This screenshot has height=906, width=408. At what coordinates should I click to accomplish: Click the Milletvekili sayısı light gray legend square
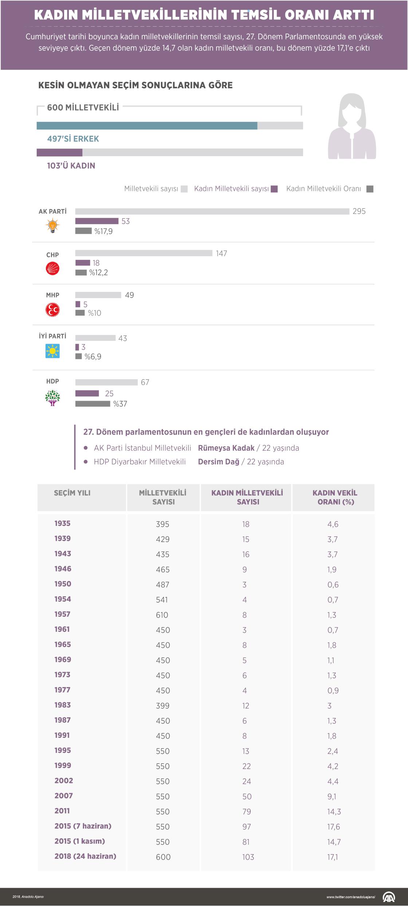point(184,189)
